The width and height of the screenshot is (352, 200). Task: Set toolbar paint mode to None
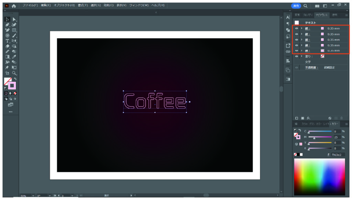pos(15,93)
